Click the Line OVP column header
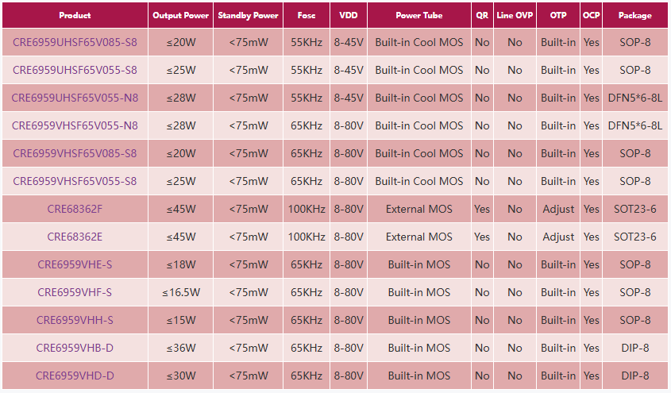671x393 pixels. tap(515, 15)
